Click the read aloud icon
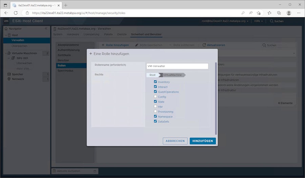This screenshot has height=178, width=305. 251,13
